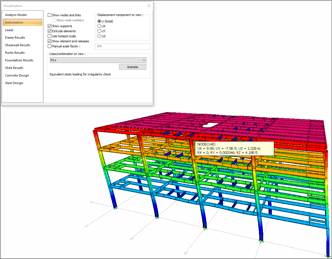Viewport: 332px width, 259px height.
Task: Toggle Extrude elements checkbox
Action: pos(50,31)
